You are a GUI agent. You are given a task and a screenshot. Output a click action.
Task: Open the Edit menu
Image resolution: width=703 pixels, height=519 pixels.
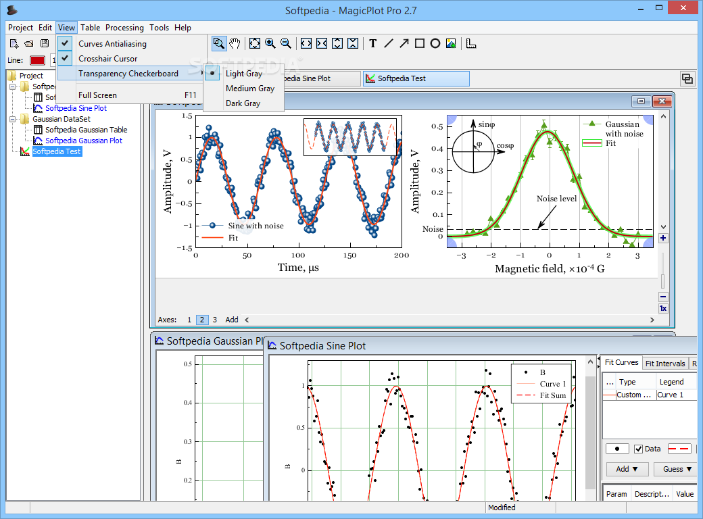coord(45,28)
